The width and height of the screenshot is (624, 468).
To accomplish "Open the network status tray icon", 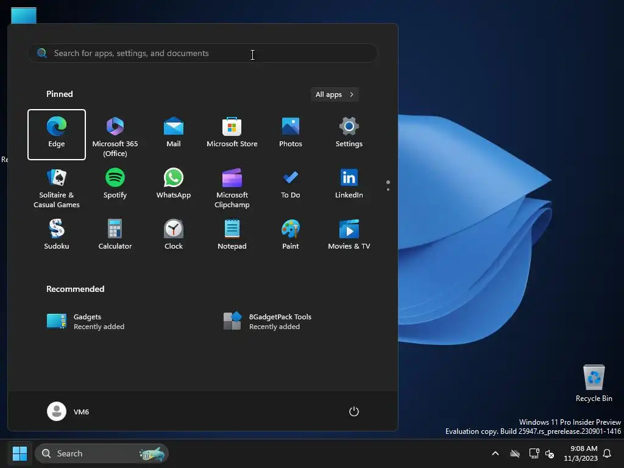I will tap(534, 453).
